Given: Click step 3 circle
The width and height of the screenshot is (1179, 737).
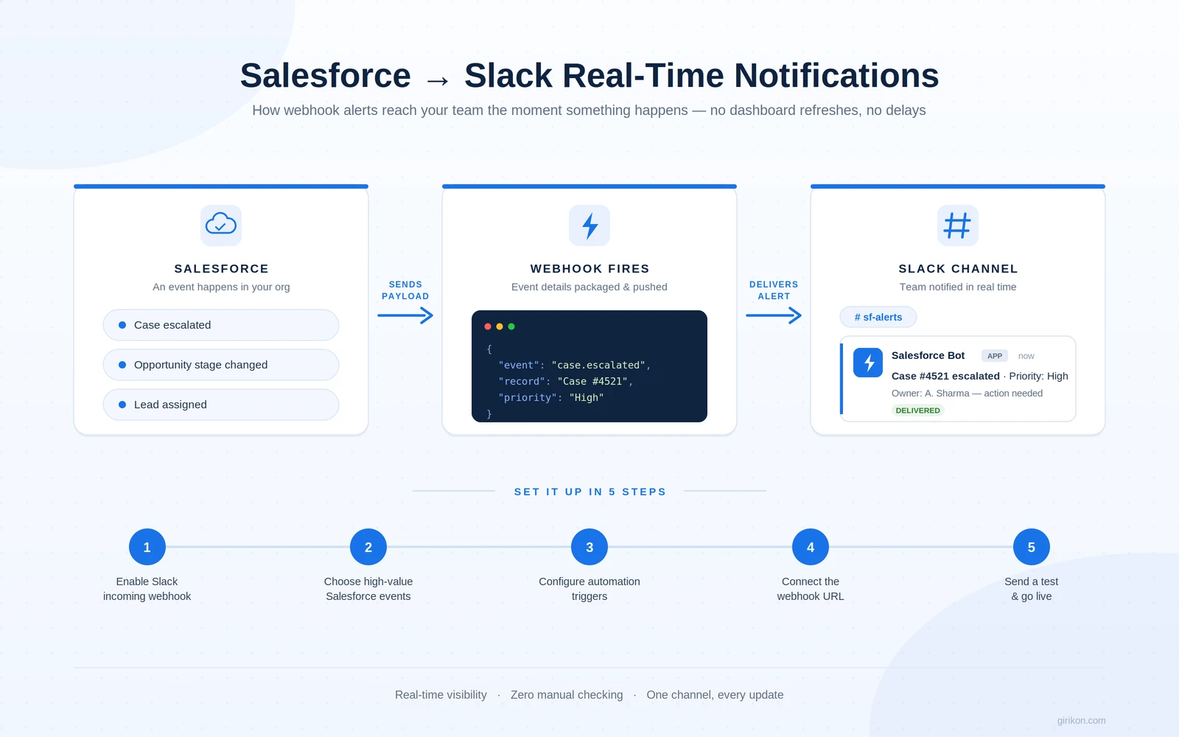Looking at the screenshot, I should tap(589, 547).
